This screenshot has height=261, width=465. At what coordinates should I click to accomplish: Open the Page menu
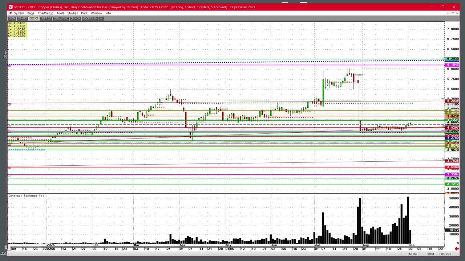[31, 13]
